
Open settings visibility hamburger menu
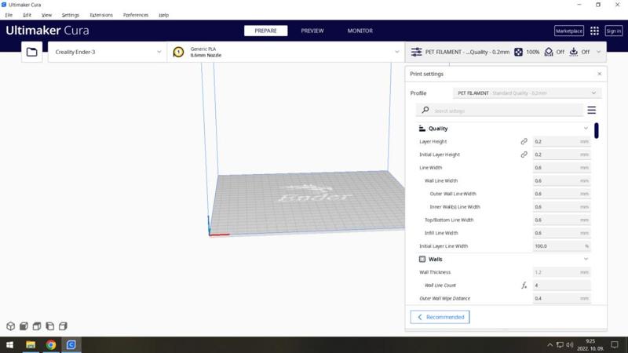592,110
